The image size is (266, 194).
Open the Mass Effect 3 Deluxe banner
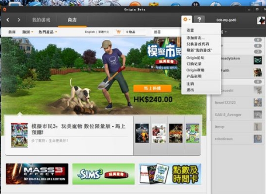pyautogui.click(x=37, y=174)
